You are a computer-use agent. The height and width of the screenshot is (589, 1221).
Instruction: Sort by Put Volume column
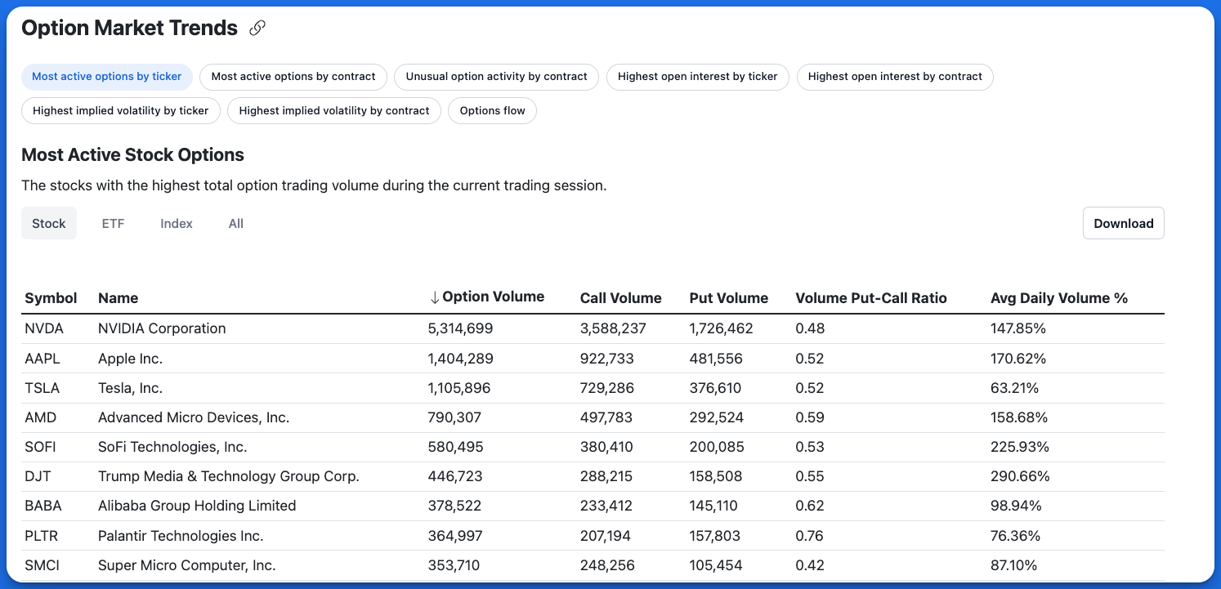click(x=729, y=298)
